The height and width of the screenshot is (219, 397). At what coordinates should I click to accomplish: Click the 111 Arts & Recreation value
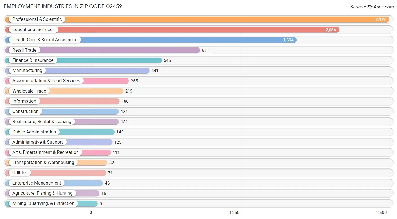(x=116, y=153)
